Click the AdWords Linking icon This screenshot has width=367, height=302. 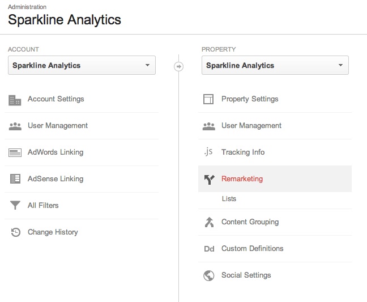click(x=15, y=152)
